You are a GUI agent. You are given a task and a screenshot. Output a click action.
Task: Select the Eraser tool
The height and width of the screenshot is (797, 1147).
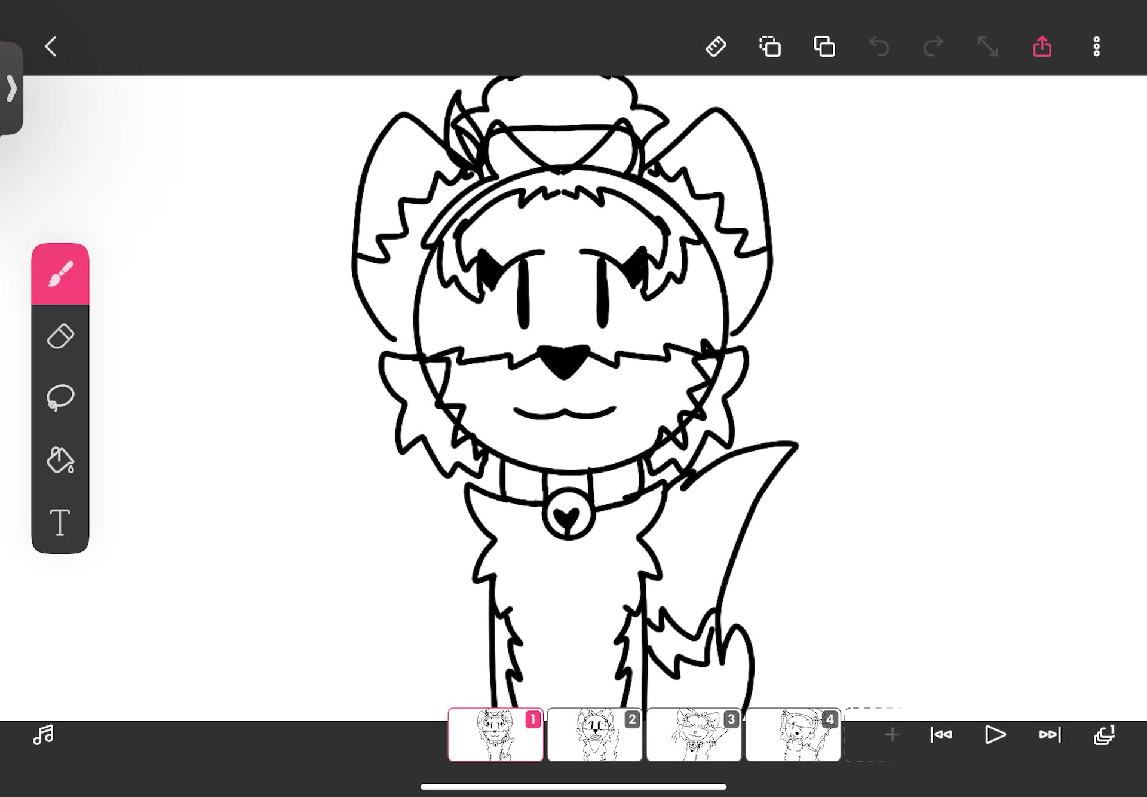point(60,336)
